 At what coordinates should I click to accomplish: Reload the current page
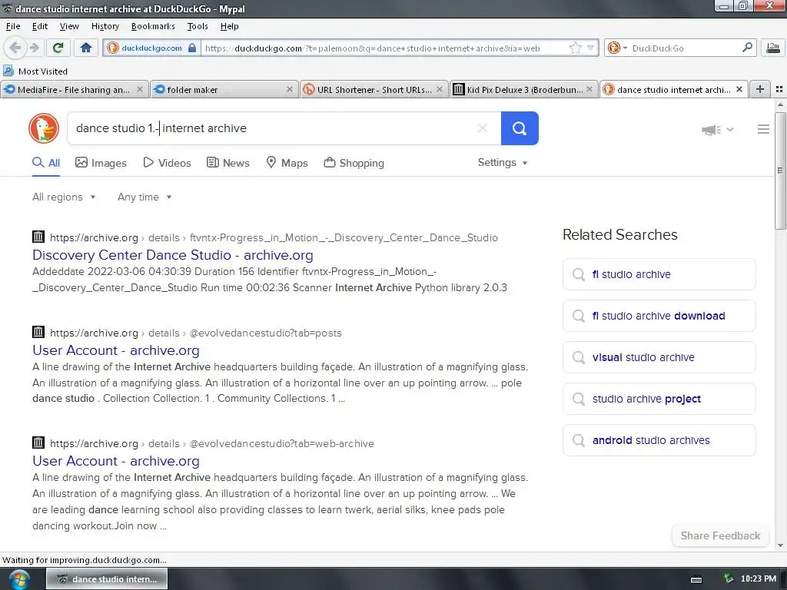point(58,48)
